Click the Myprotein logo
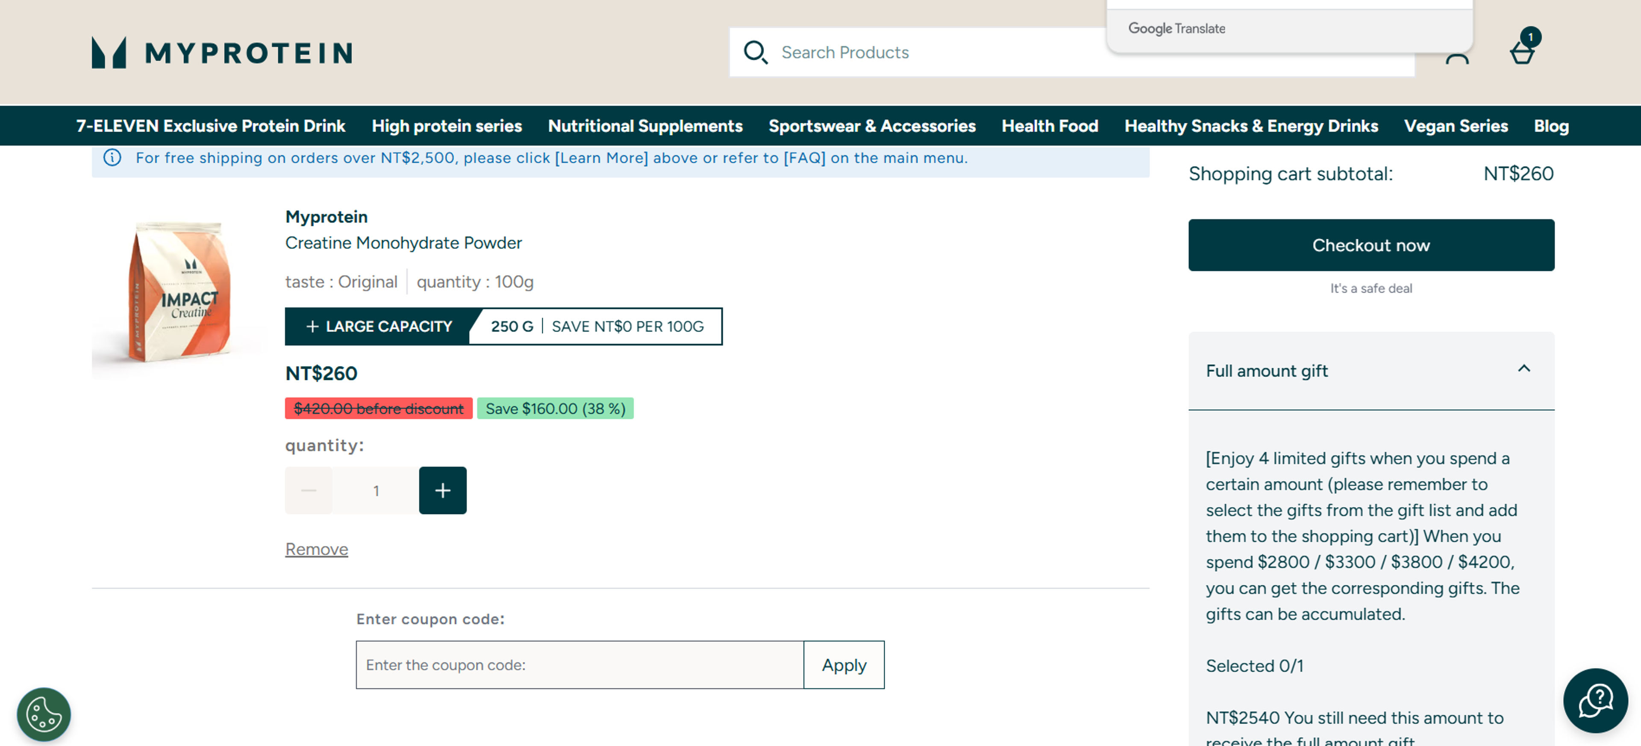This screenshot has height=746, width=1641. pos(222,52)
